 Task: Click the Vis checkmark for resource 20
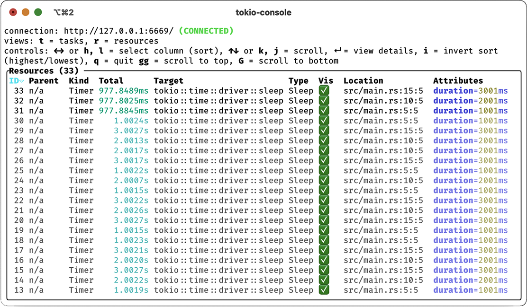[324, 220]
